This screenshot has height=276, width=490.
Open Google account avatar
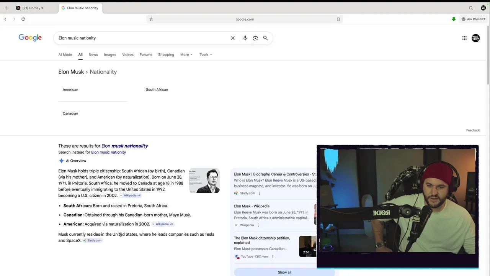pyautogui.click(x=475, y=38)
